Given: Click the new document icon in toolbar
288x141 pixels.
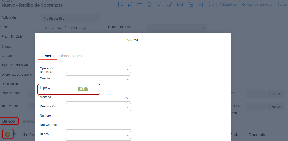Looking at the screenshot, I should pyautogui.click(x=120, y=4).
